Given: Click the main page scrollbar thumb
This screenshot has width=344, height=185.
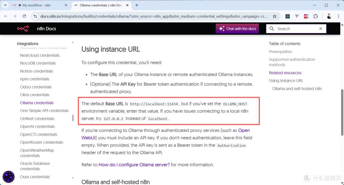Looking at the screenshot, I should (342, 112).
